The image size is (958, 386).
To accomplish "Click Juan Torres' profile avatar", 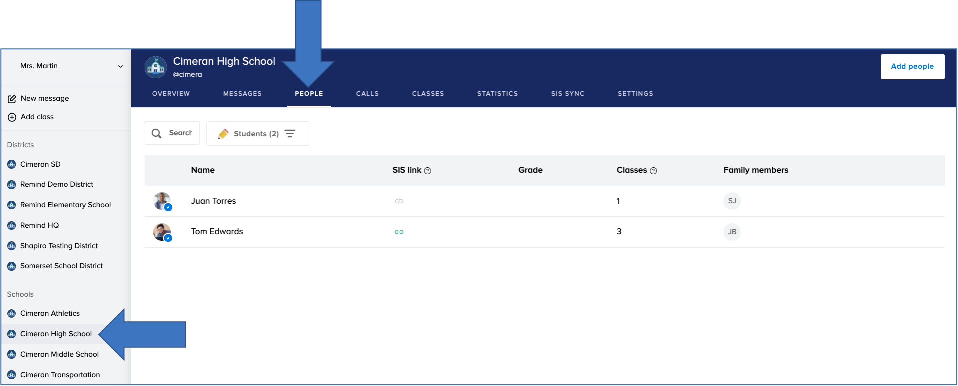I will pyautogui.click(x=162, y=201).
